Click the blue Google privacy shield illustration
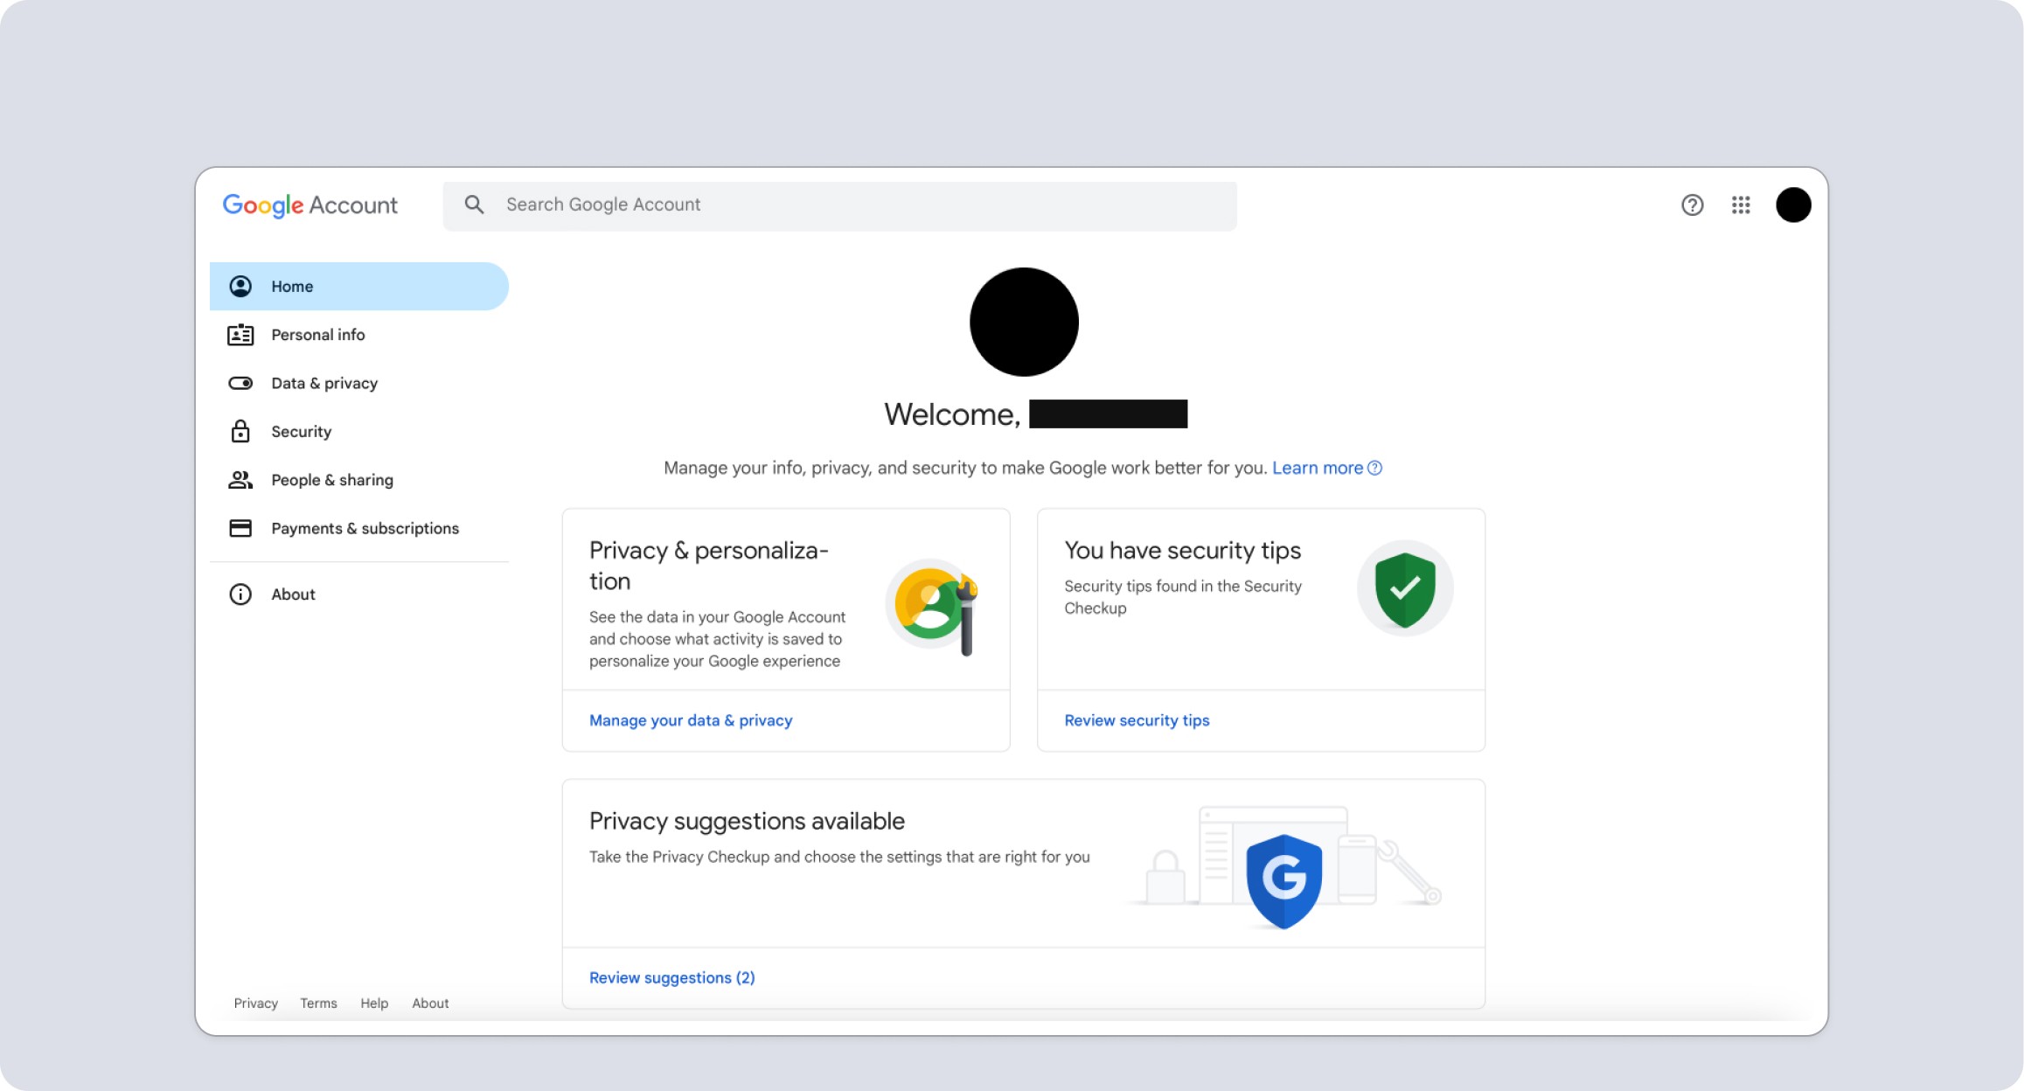The height and width of the screenshot is (1091, 2024). coord(1283,879)
